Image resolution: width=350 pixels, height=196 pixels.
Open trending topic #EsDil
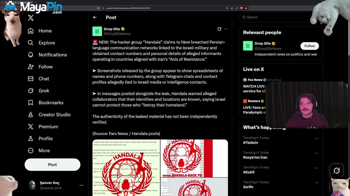pyautogui.click(x=249, y=172)
